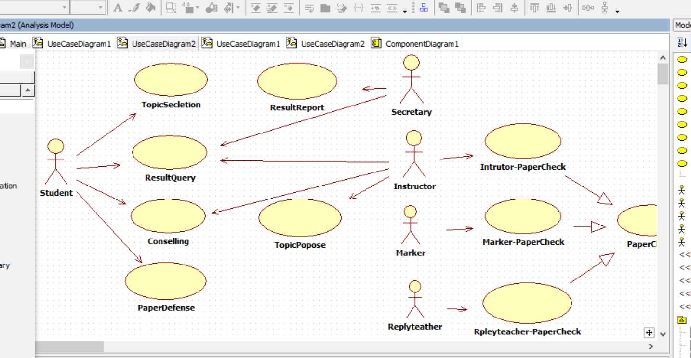Click the shapes annotation toolbar icon
This screenshot has height=358, width=691.
tap(212, 8)
